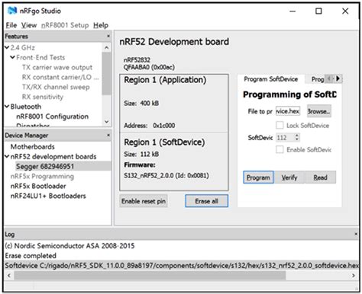Screen dimensions: 362x294
Task: Select TX/RX channel sweep item
Action: (x=56, y=87)
